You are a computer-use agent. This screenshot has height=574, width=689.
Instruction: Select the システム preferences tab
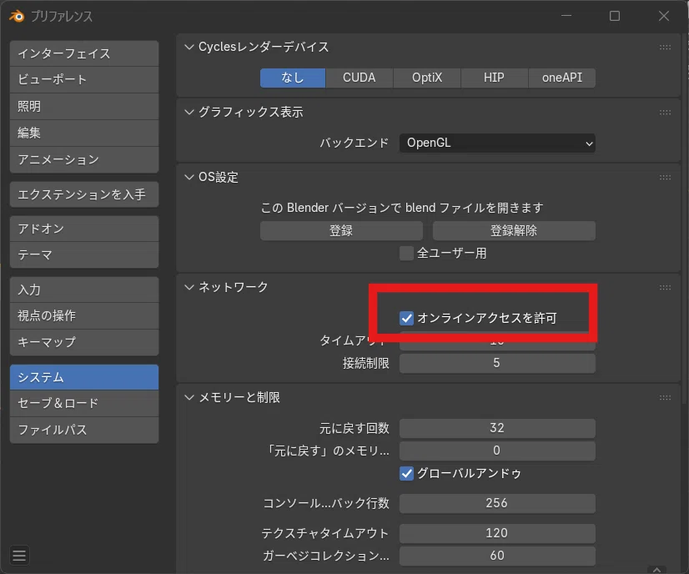click(x=84, y=377)
